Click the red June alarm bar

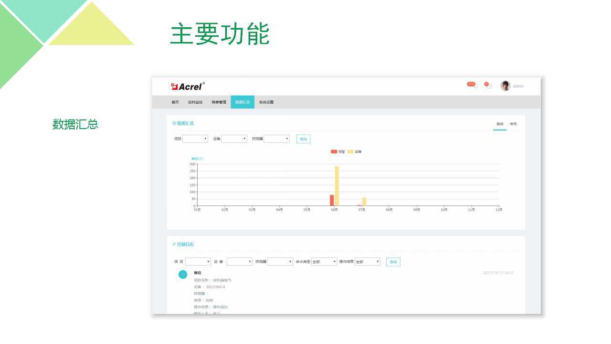coord(332,200)
